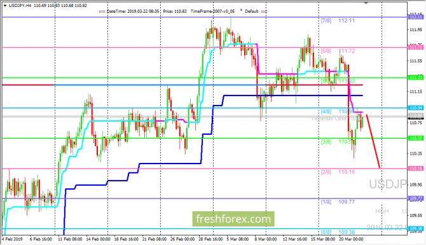Click the 109.38 blue price tag
This screenshot has height=245, width=426.
pos(416,228)
